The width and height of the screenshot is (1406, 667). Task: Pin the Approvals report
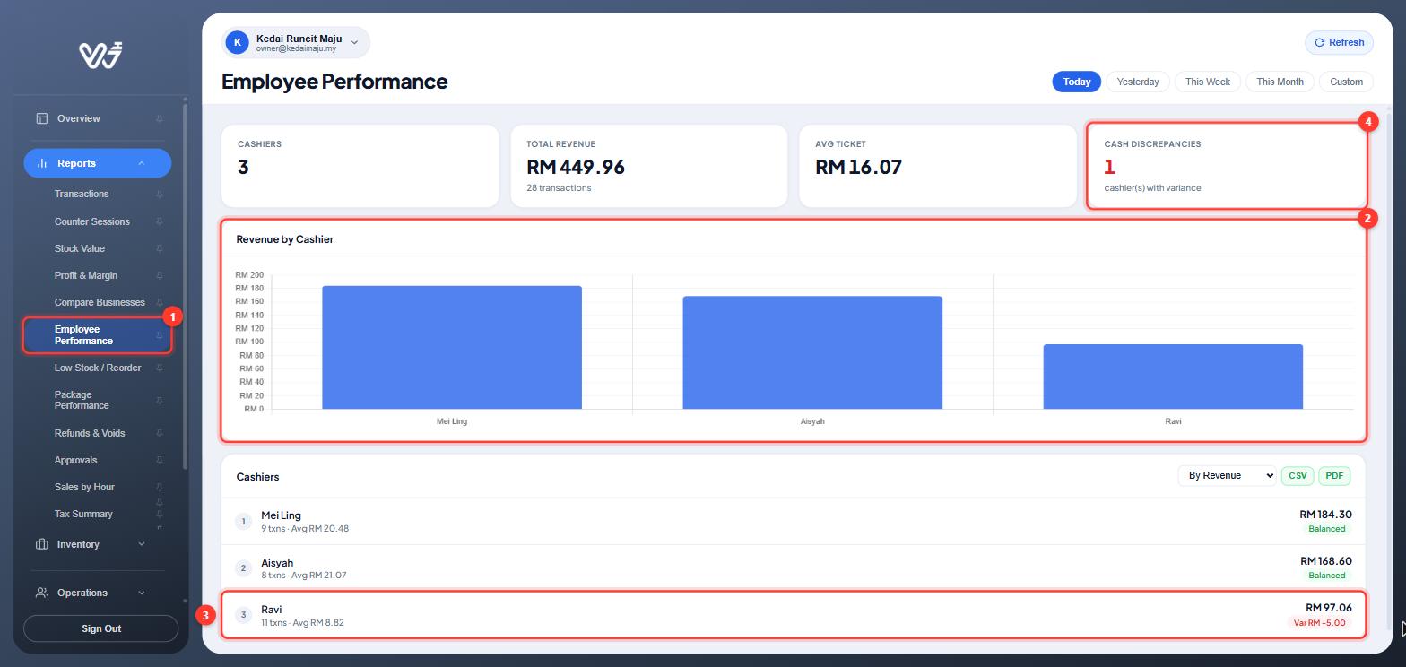pos(160,460)
